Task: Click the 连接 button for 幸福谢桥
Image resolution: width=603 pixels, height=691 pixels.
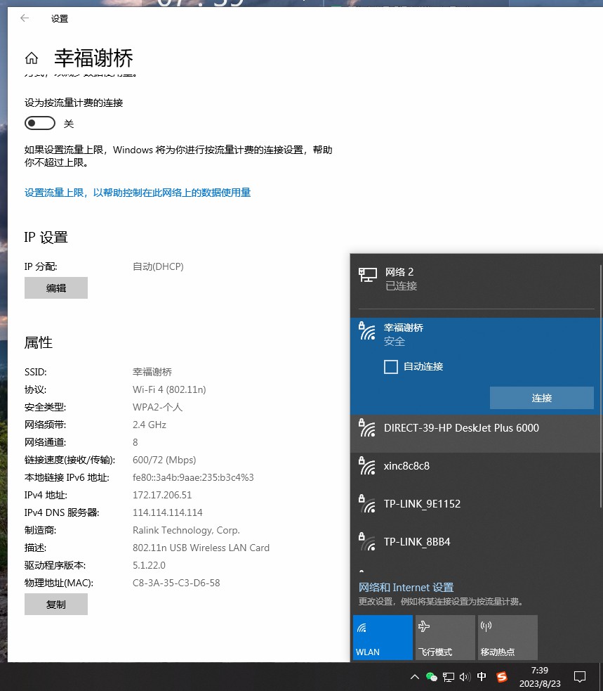Action: [x=541, y=398]
